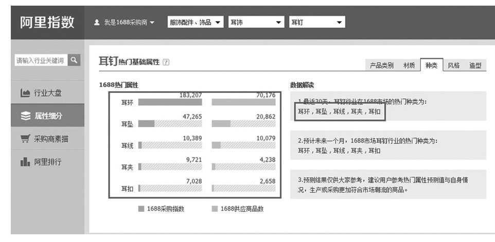Click the 耳夹 row label in chart
The height and width of the screenshot is (242, 495).
[127, 167]
